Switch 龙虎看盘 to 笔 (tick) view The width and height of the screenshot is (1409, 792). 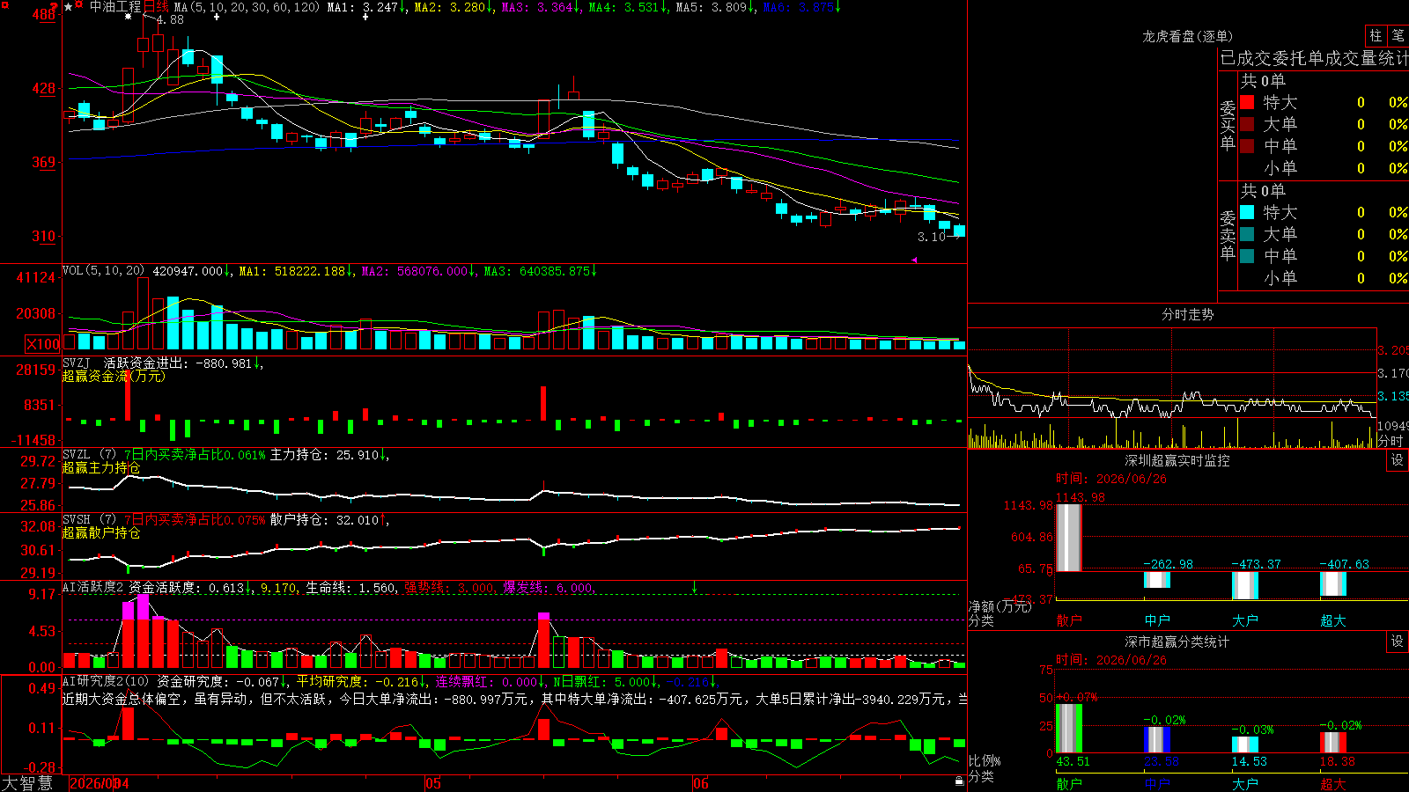click(1398, 35)
